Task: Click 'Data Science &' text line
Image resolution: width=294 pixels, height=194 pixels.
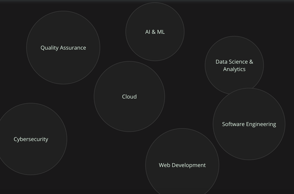Action: (234, 62)
